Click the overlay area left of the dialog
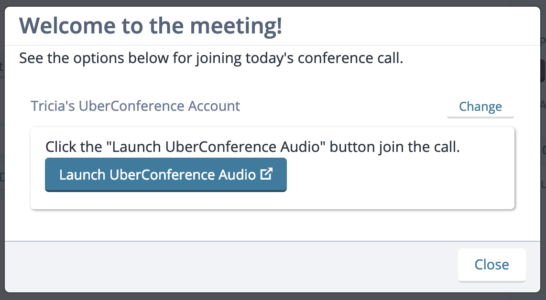The height and width of the screenshot is (300, 546). [x=2, y=143]
